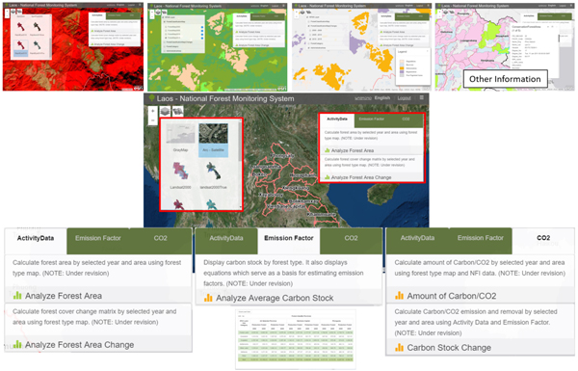The image size is (578, 371).
Task: Click the orange chart icon beside Analyze Average Carbon Stock
Action: (208, 298)
